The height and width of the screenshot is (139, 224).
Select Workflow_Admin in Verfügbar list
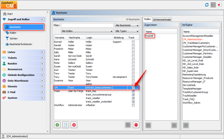[192, 102]
